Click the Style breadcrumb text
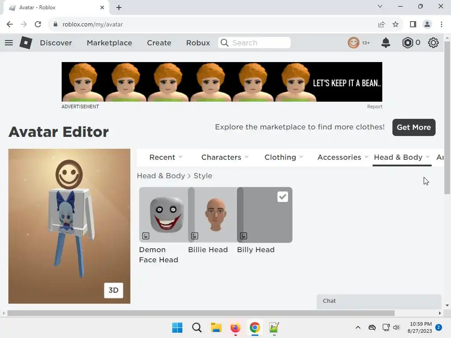The width and height of the screenshot is (451, 338). point(203,176)
